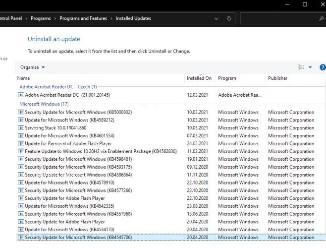Click Installed Updates breadcrumb
Screen dimensions: 326x248
[x=133, y=18]
